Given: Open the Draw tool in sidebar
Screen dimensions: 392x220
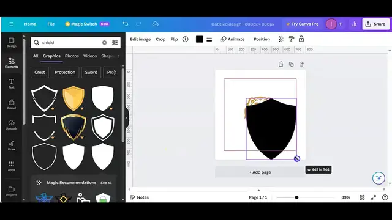Looking at the screenshot, I should 12,145.
